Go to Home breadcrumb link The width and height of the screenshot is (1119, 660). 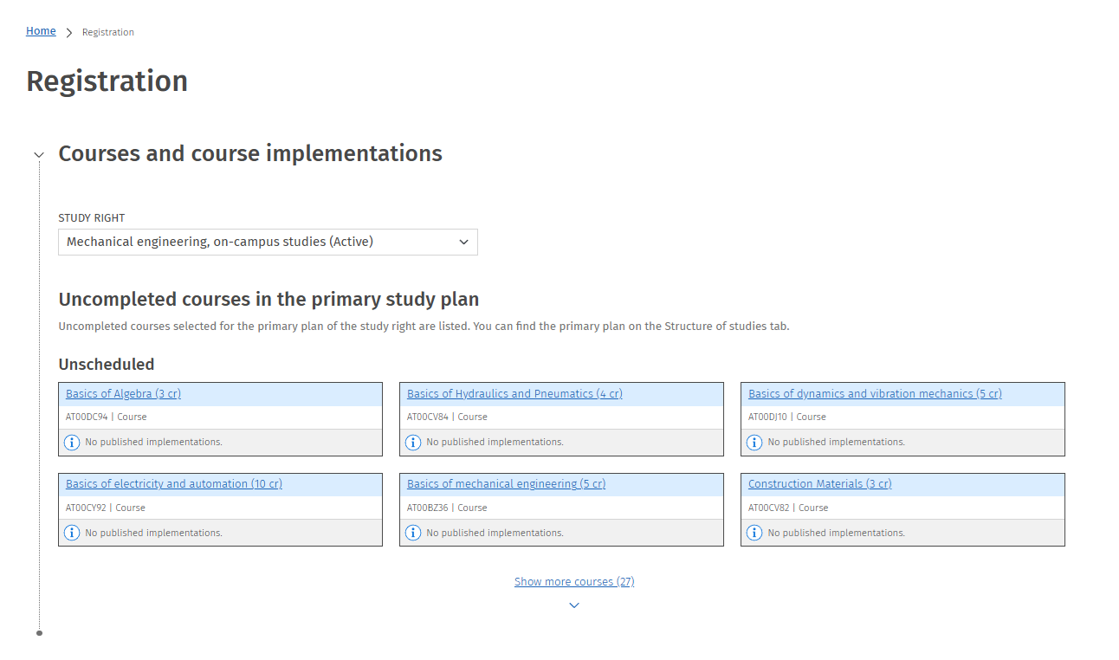coord(41,31)
